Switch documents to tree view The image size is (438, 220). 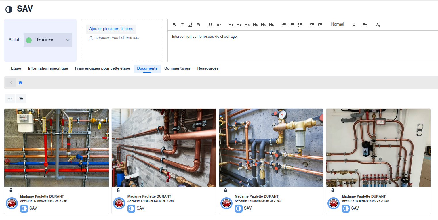tap(21, 99)
